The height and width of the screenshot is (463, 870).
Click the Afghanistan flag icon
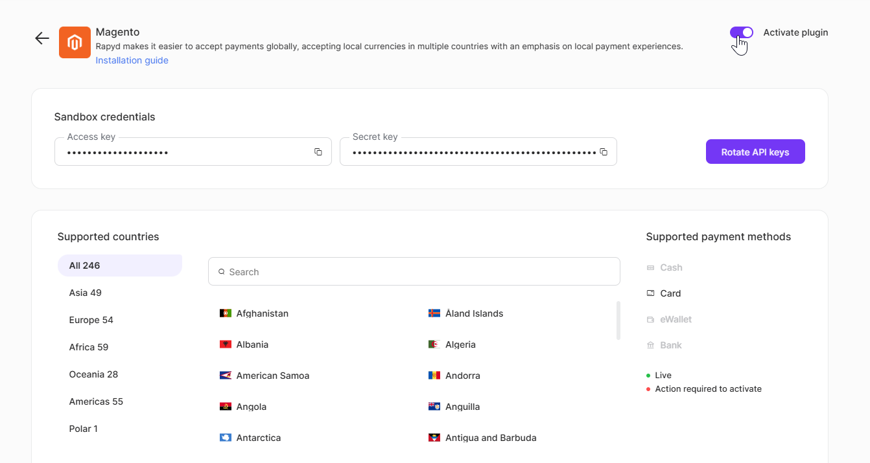coord(226,313)
